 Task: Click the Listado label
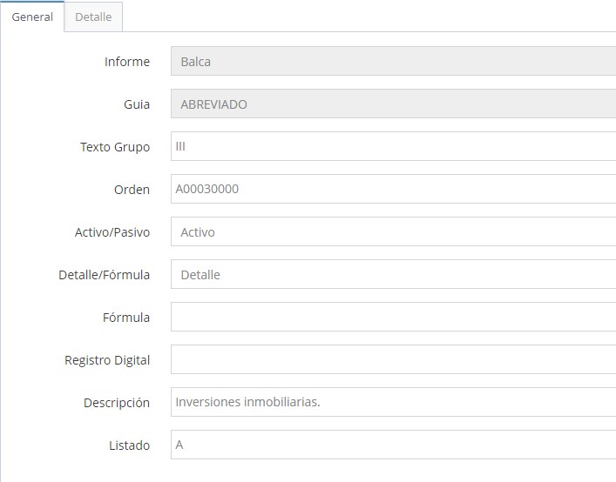pyautogui.click(x=128, y=445)
